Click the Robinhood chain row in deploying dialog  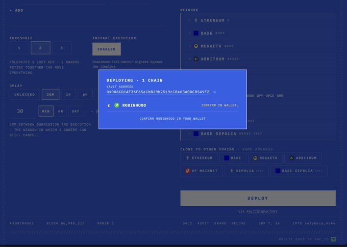pyautogui.click(x=172, y=105)
